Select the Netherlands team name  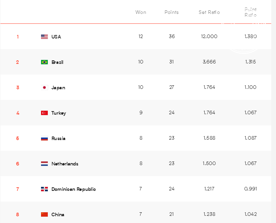coord(65,164)
